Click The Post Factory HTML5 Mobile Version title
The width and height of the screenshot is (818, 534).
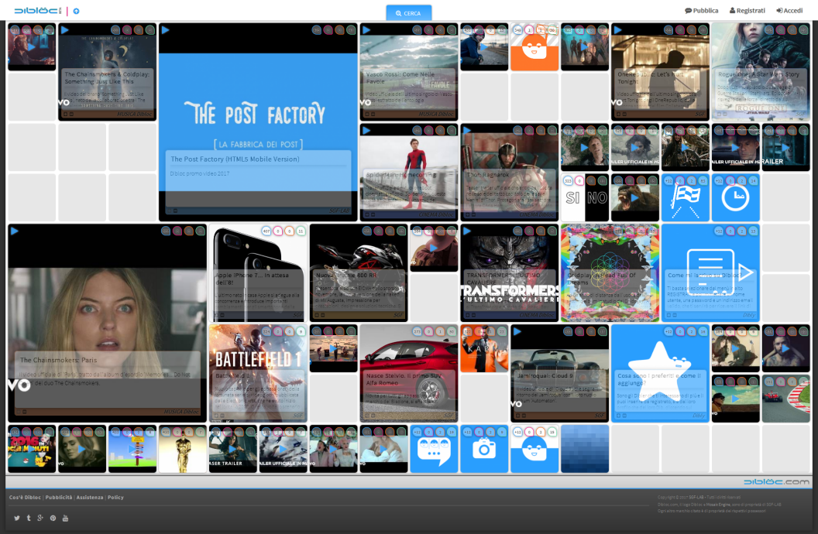point(235,159)
